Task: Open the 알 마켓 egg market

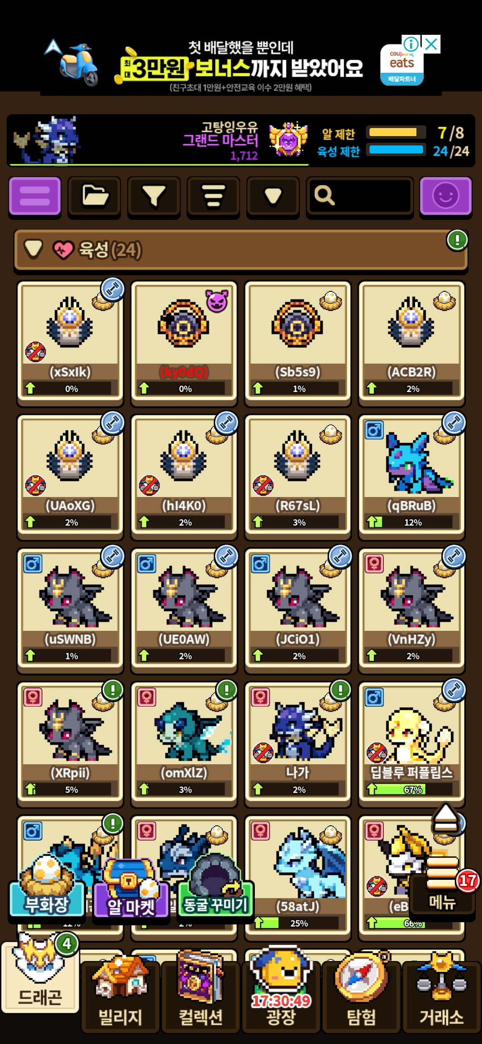Action: point(131,889)
